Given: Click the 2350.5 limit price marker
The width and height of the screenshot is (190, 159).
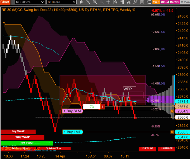Looking at the screenshot, I should 182,132.
